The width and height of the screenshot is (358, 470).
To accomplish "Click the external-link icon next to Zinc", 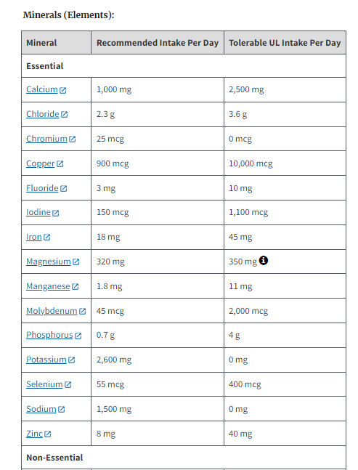I will pyautogui.click(x=48, y=434).
